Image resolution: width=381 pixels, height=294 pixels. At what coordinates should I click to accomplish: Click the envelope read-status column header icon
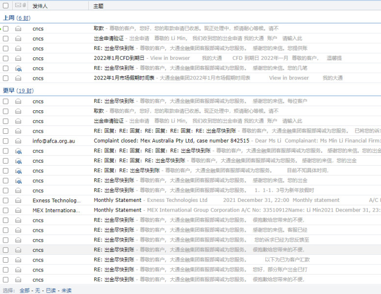18,5
